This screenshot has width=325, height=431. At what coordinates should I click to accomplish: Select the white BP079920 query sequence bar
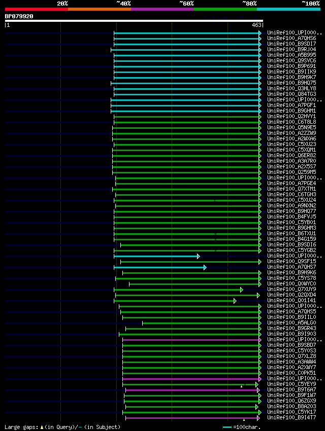point(134,21)
